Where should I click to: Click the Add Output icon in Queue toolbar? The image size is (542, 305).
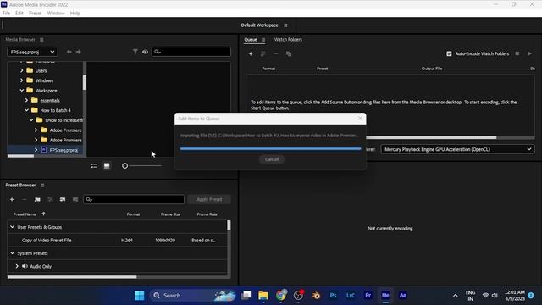click(x=263, y=53)
